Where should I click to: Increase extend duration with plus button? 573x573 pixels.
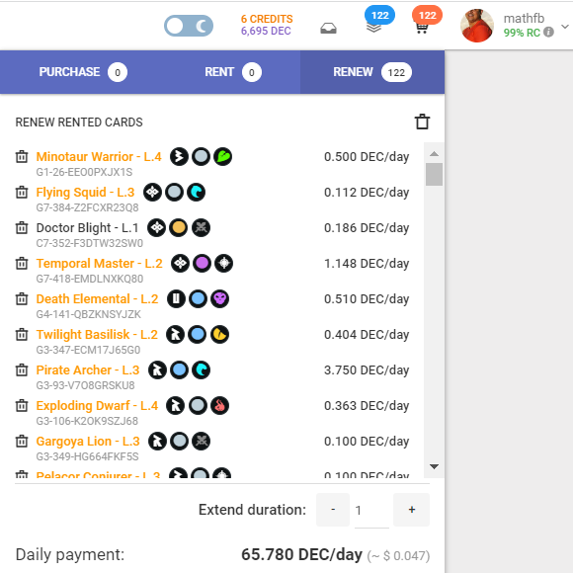pyautogui.click(x=412, y=510)
